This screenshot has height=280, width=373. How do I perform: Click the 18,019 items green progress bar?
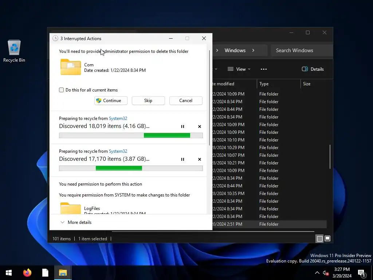tap(131, 136)
